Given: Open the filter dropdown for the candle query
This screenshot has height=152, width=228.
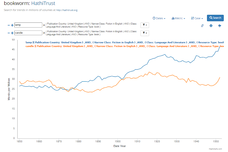Looking at the screenshot, I should tap(145, 33).
